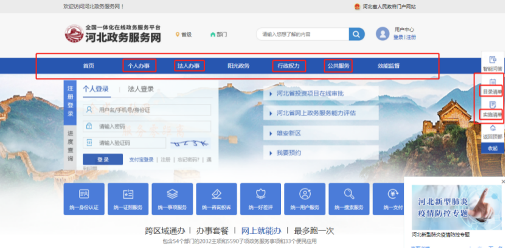506x248 pixels.
Task: Open 公共服务 in the navigation bar
Action: tap(339, 66)
